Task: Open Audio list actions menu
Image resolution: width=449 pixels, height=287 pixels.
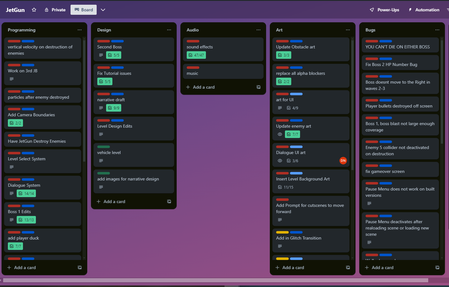Action: coord(259,30)
